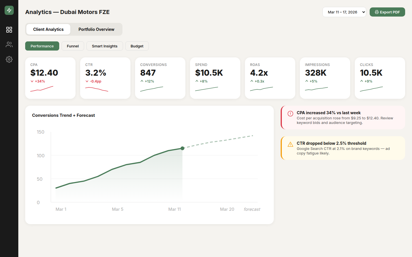The height and width of the screenshot is (257, 412).
Task: Click the 'forecast' axis label
Action: point(252,209)
